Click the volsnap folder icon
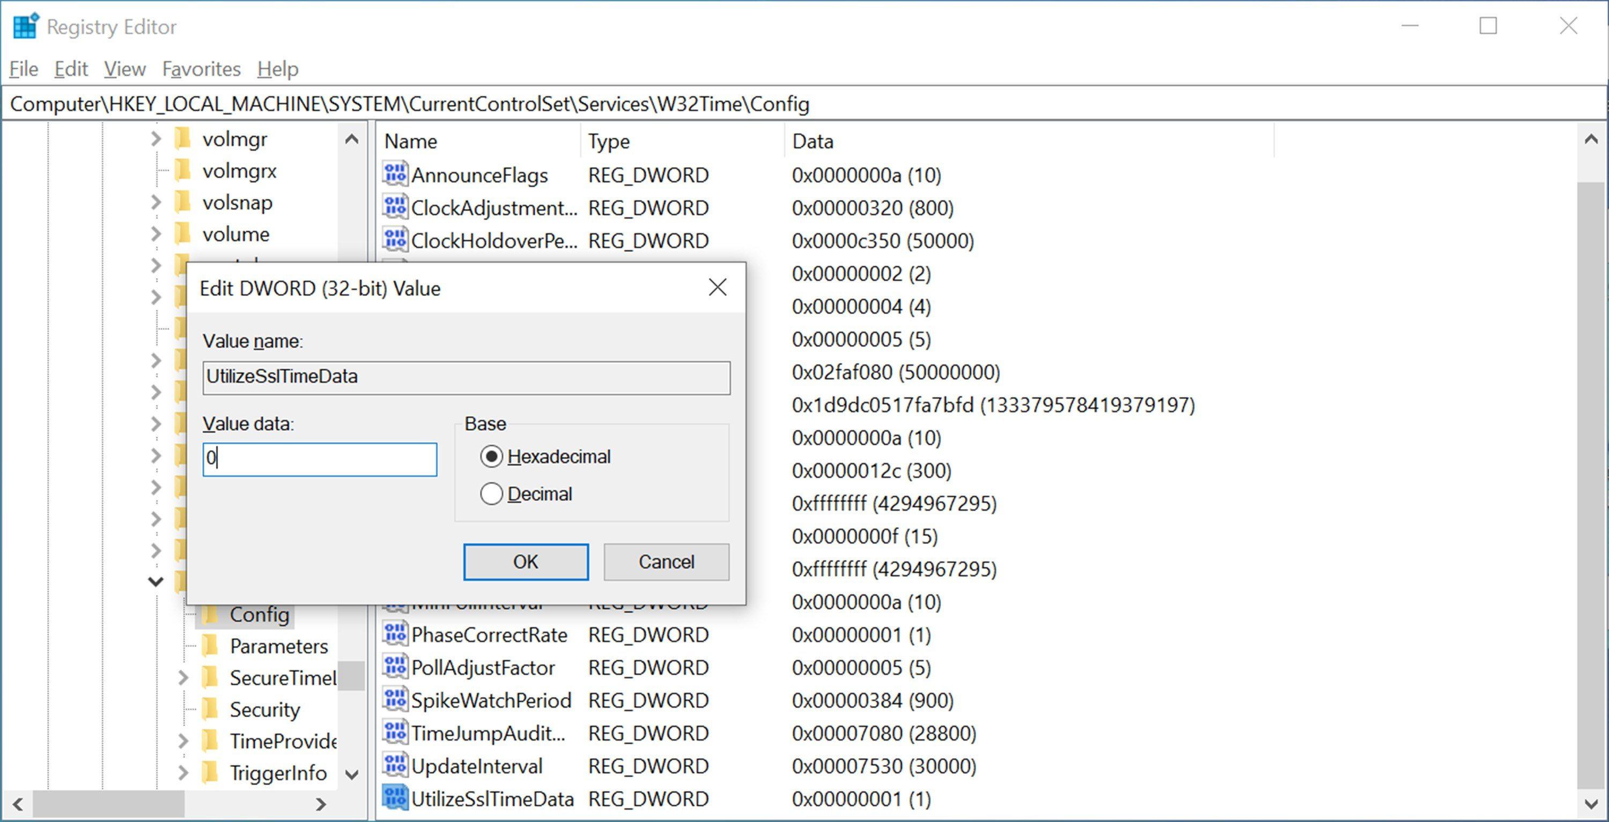Image resolution: width=1609 pixels, height=822 pixels. tap(182, 201)
